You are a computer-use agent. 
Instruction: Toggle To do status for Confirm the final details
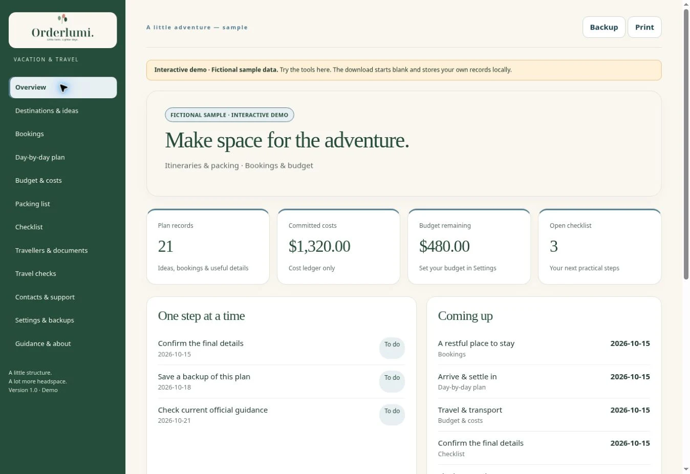[x=392, y=348]
